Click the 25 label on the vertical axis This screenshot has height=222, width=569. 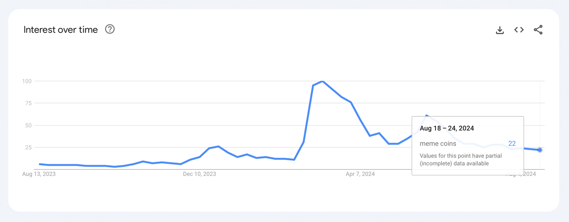click(x=28, y=147)
